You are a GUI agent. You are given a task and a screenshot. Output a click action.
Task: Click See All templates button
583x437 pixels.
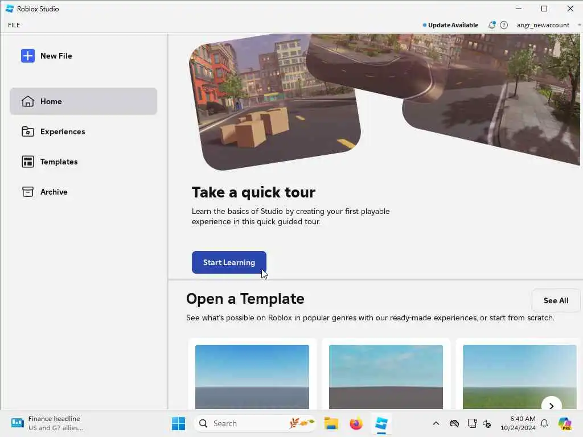coord(556,300)
